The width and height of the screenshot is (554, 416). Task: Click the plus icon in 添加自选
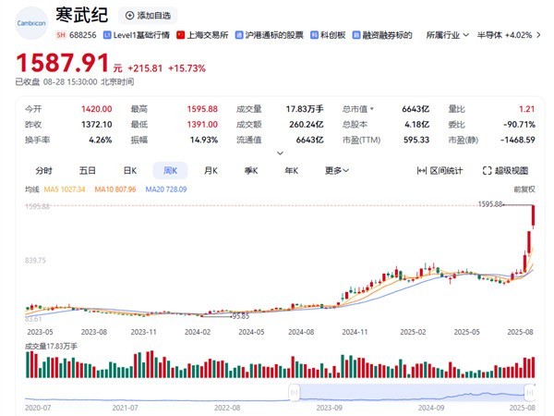pyautogui.click(x=130, y=16)
